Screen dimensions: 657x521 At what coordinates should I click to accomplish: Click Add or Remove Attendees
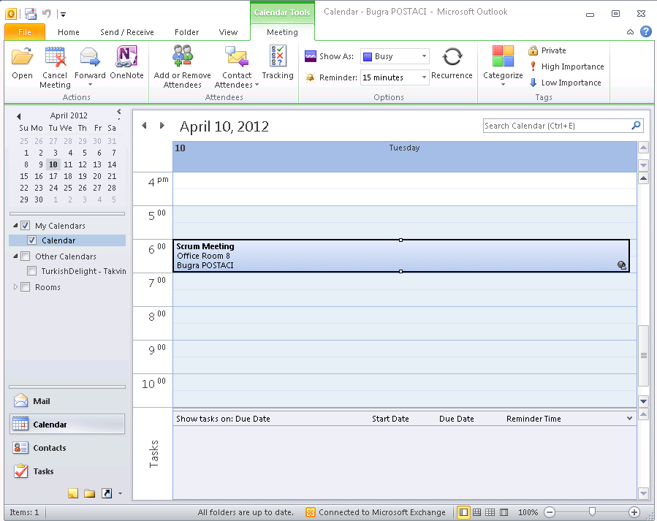182,57
